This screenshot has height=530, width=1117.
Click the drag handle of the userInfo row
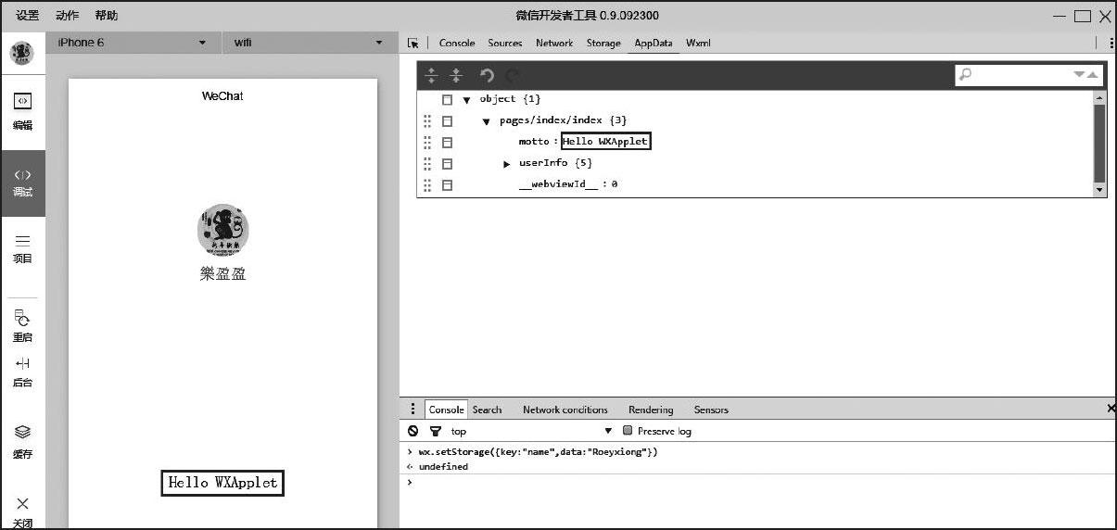tap(427, 163)
